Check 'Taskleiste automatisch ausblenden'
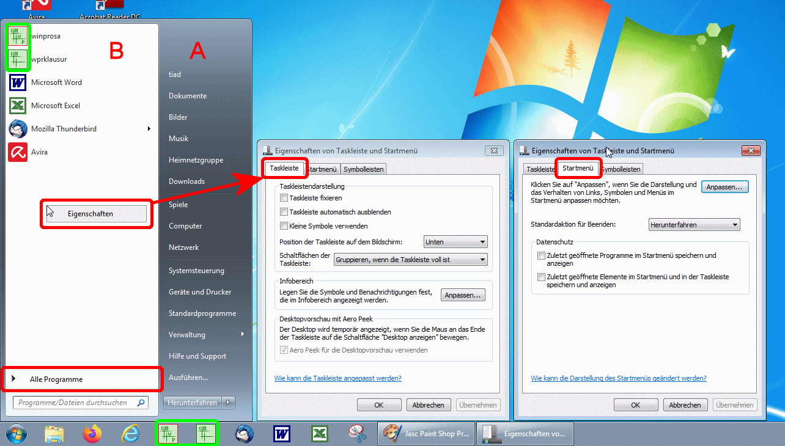Image resolution: width=785 pixels, height=446 pixels. click(x=284, y=212)
